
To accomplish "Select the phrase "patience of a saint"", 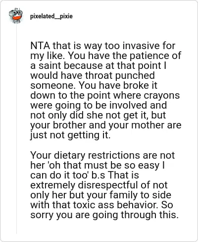I will pyautogui.click(x=105, y=60).
